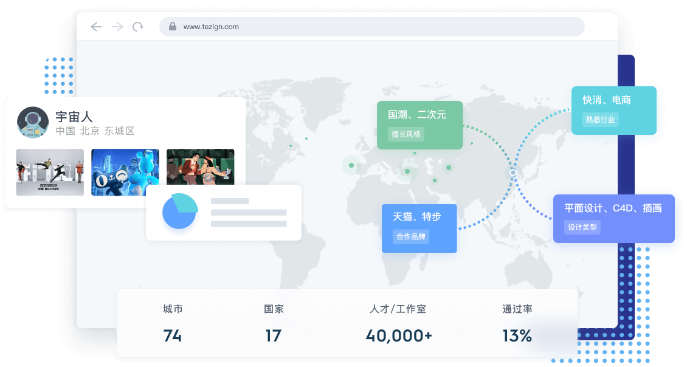Screen dimensions: 687x367
Task: Click the 74 cities value
Action: pos(173,336)
